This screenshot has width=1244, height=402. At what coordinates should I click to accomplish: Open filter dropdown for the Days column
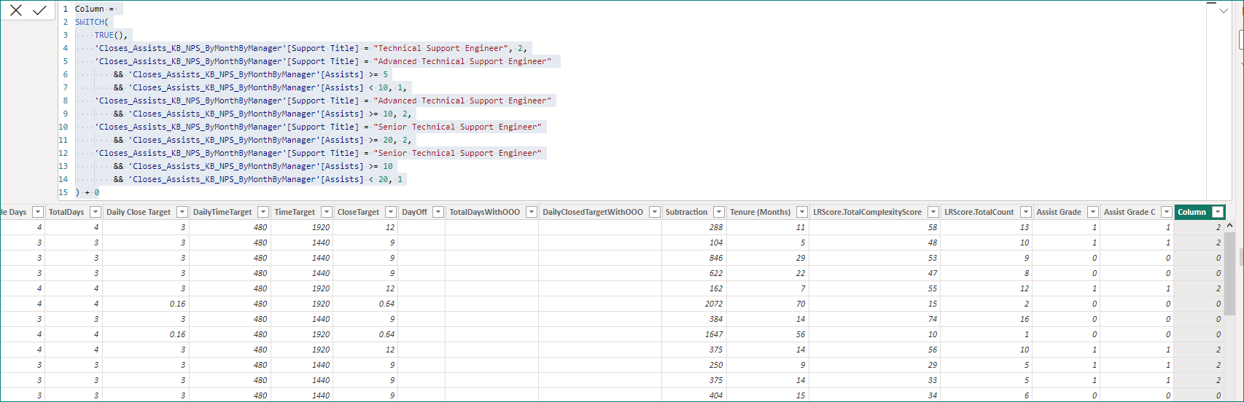tap(38, 212)
